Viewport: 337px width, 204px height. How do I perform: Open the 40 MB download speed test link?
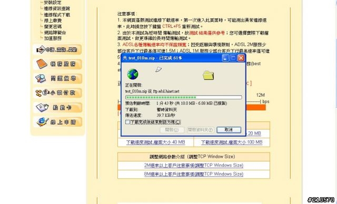point(156,142)
